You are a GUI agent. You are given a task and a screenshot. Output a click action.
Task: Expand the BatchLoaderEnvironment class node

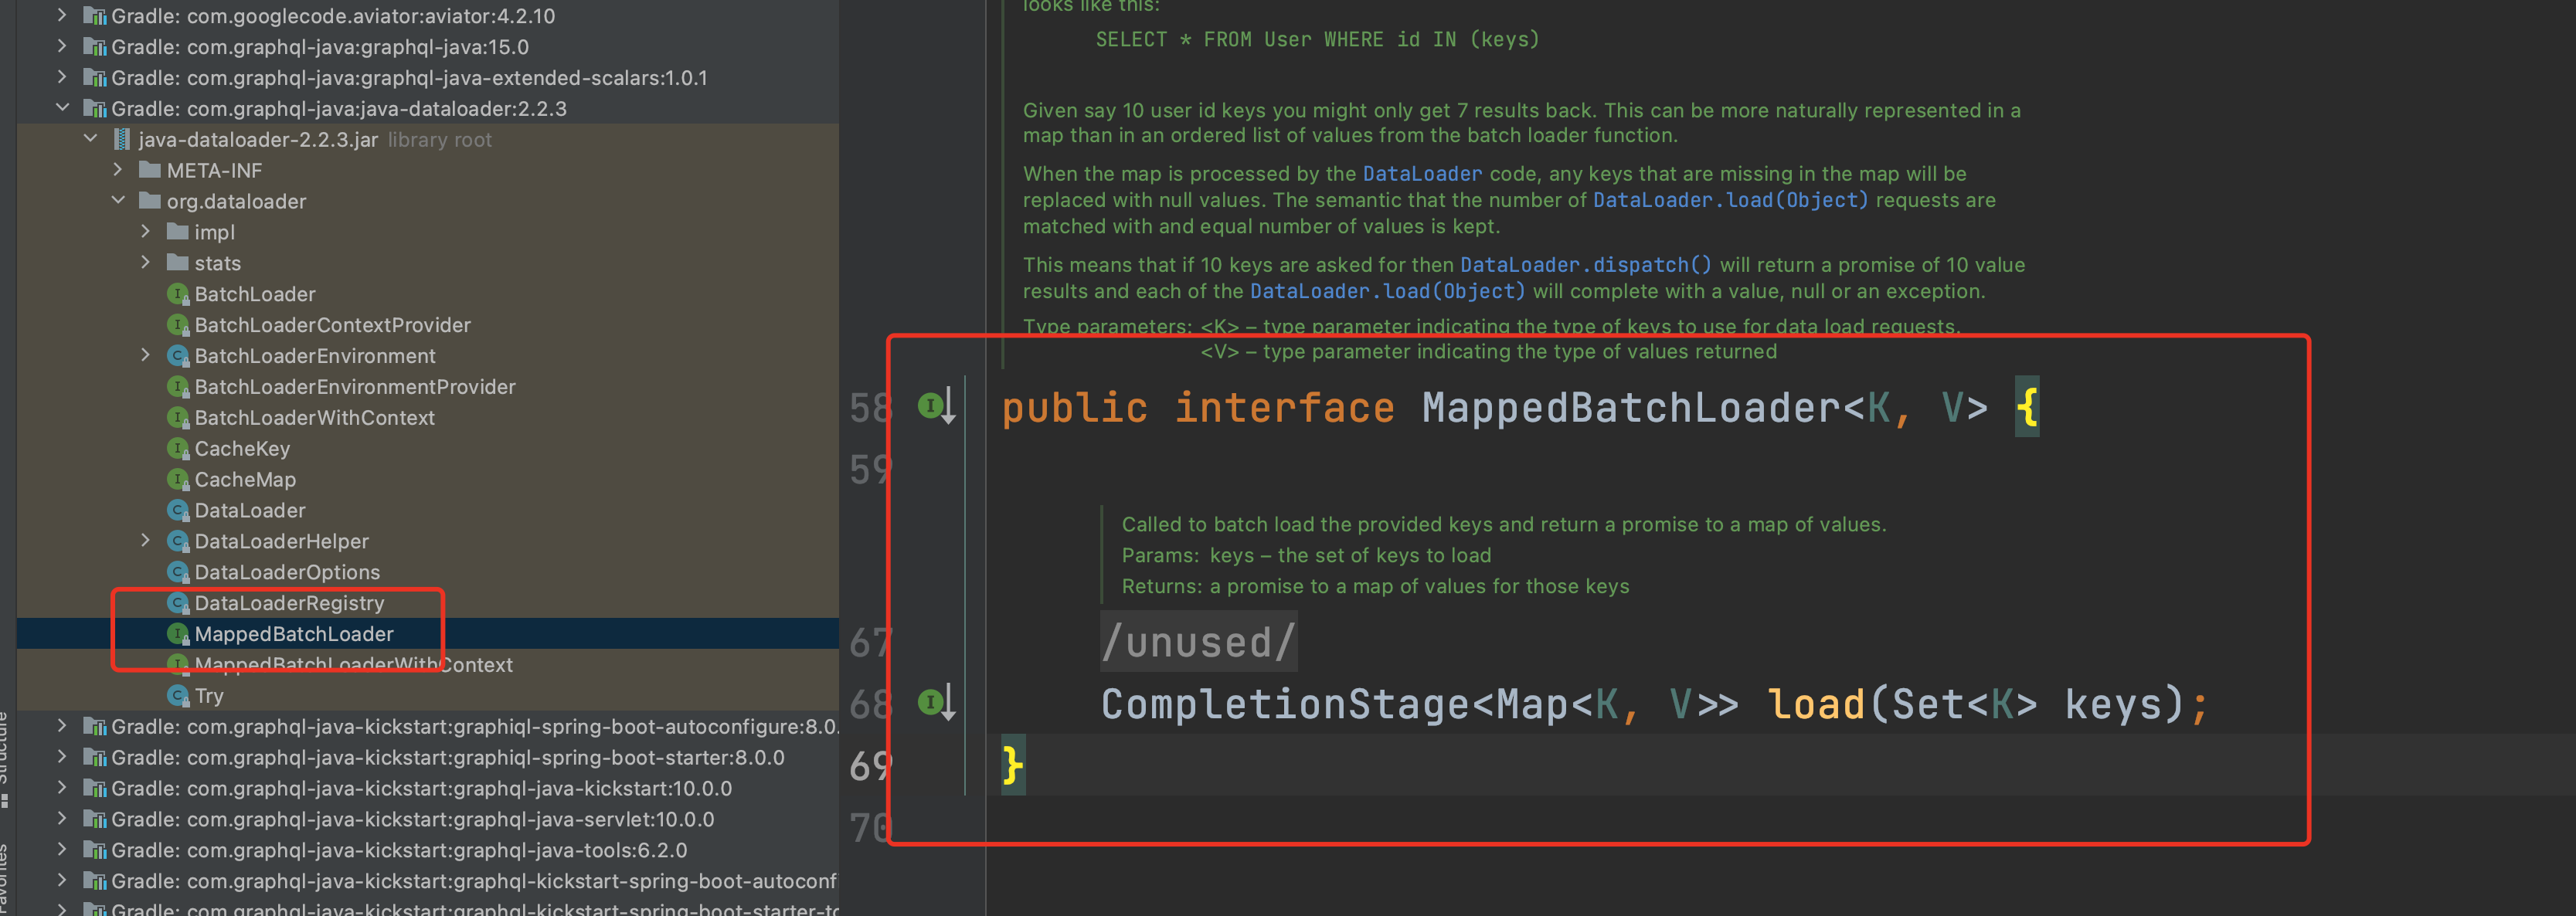pos(146,355)
